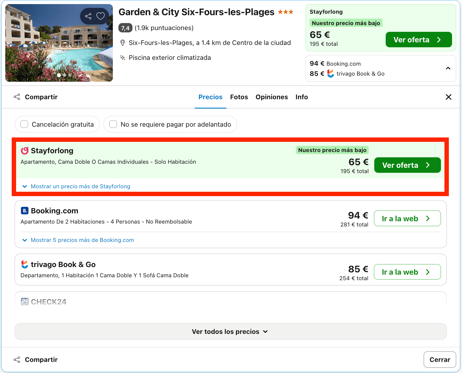The width and height of the screenshot is (462, 373).
Task: Open the Opiniones tab
Action: pos(272,97)
